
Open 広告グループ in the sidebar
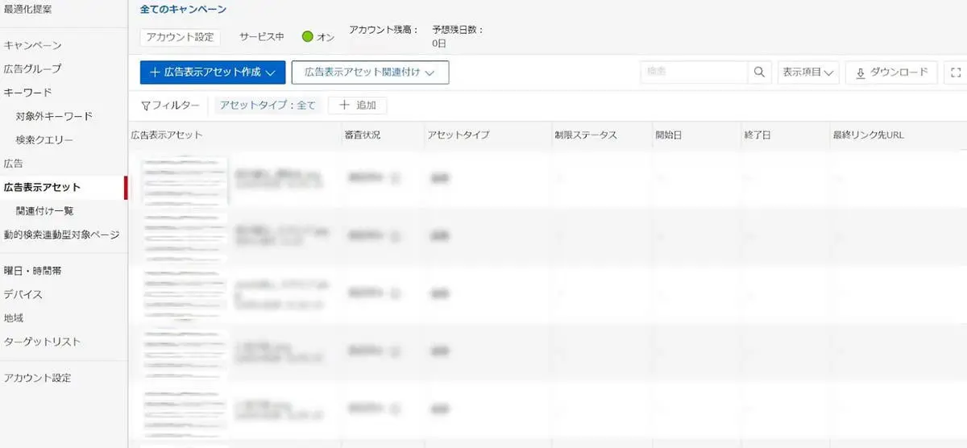33,68
